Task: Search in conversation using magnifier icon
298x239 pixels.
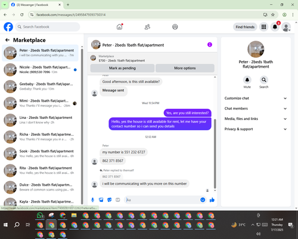Action: pyautogui.click(x=264, y=80)
